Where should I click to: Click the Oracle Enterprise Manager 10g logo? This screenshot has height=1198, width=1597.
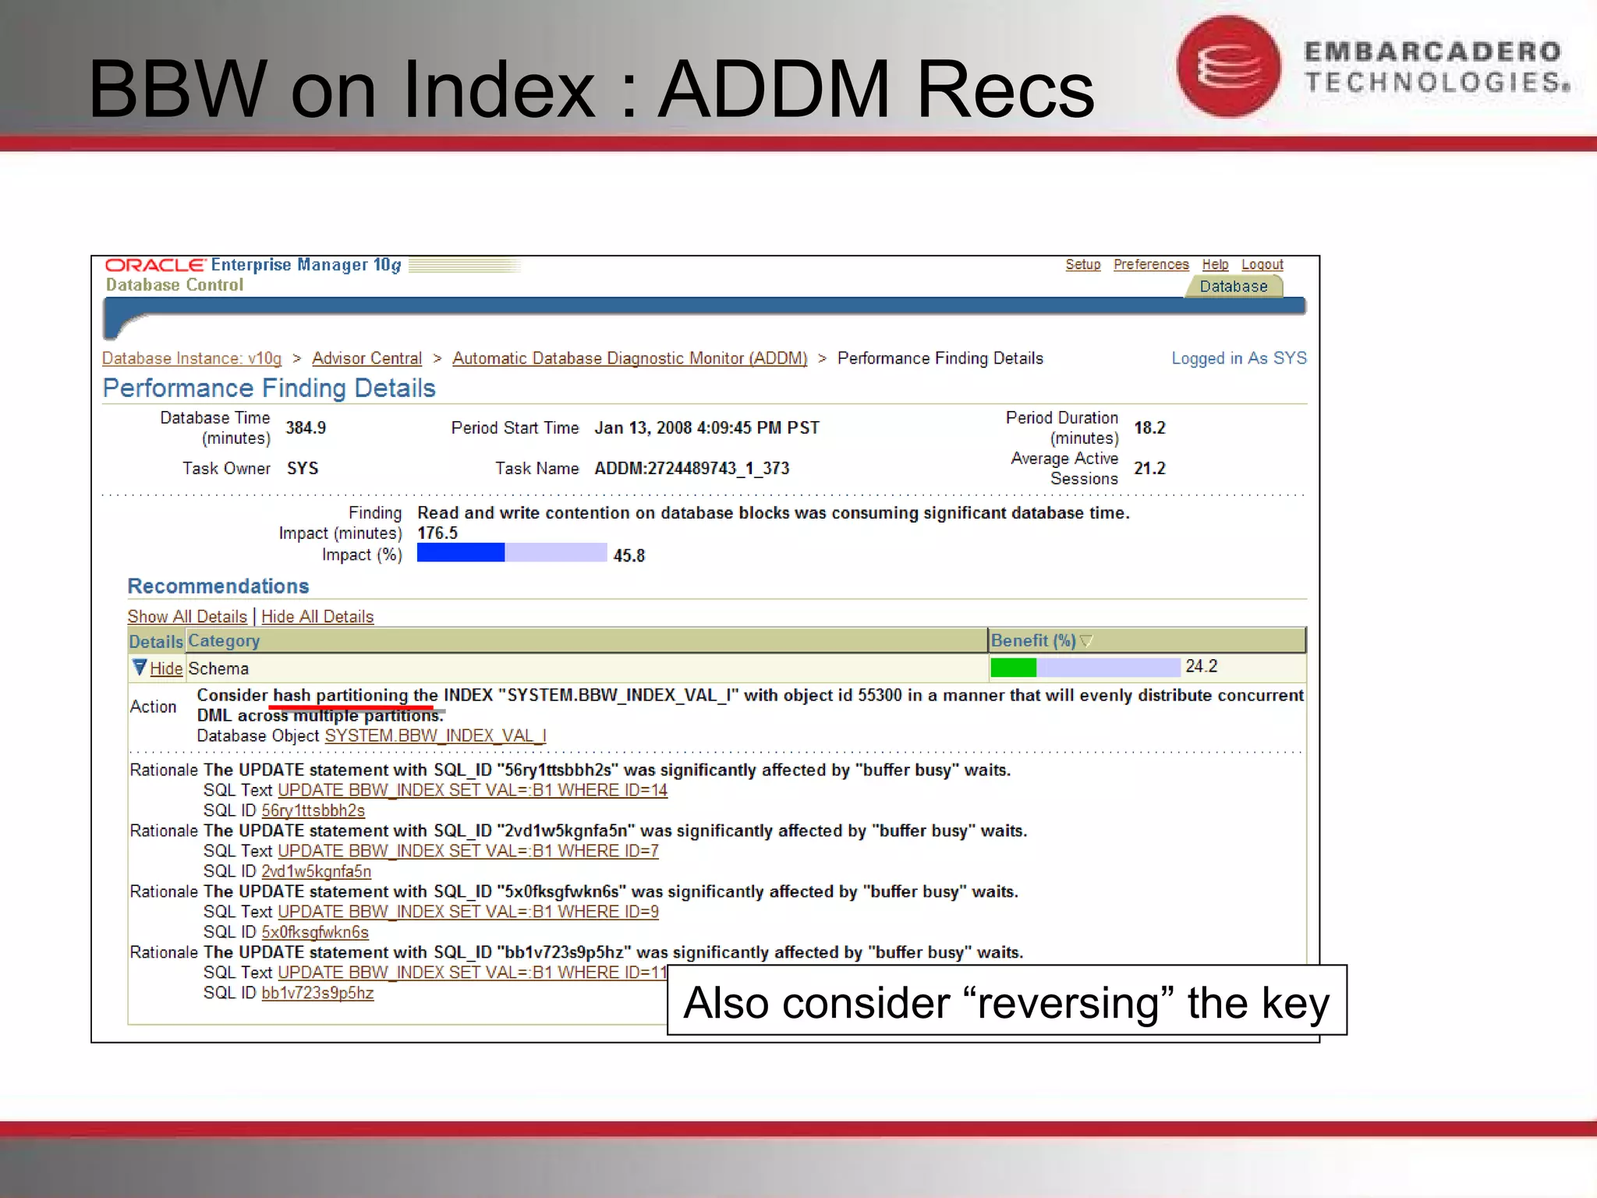[253, 265]
